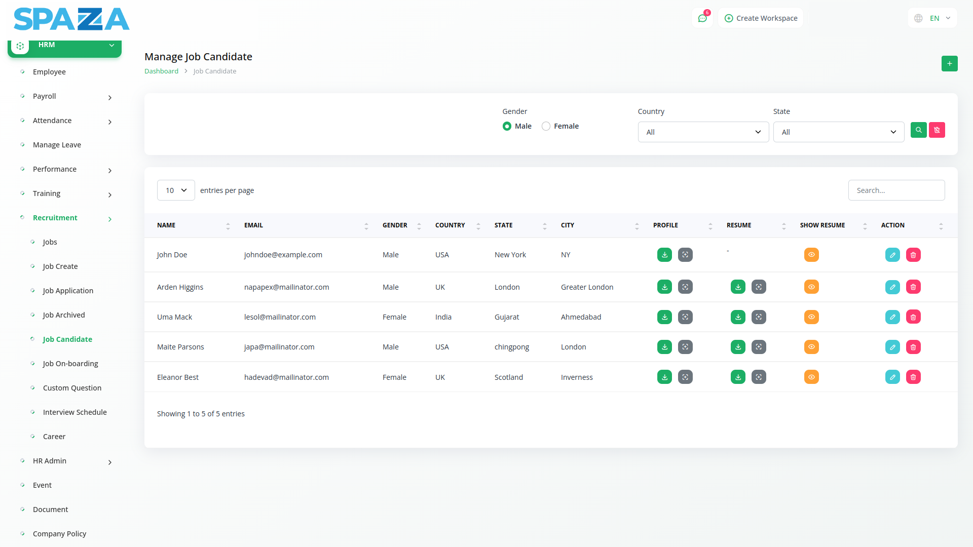Click Create Workspace button
973x547 pixels.
pos(761,18)
